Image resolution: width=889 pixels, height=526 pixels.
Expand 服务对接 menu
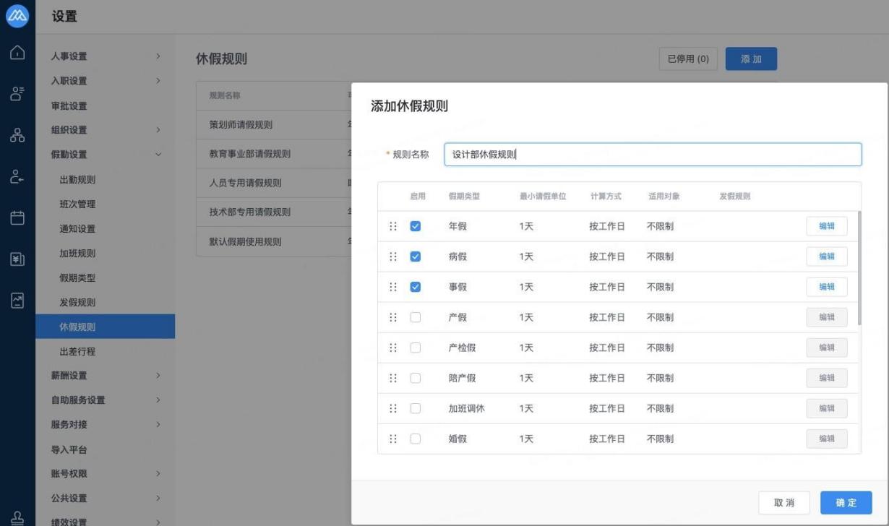click(105, 425)
